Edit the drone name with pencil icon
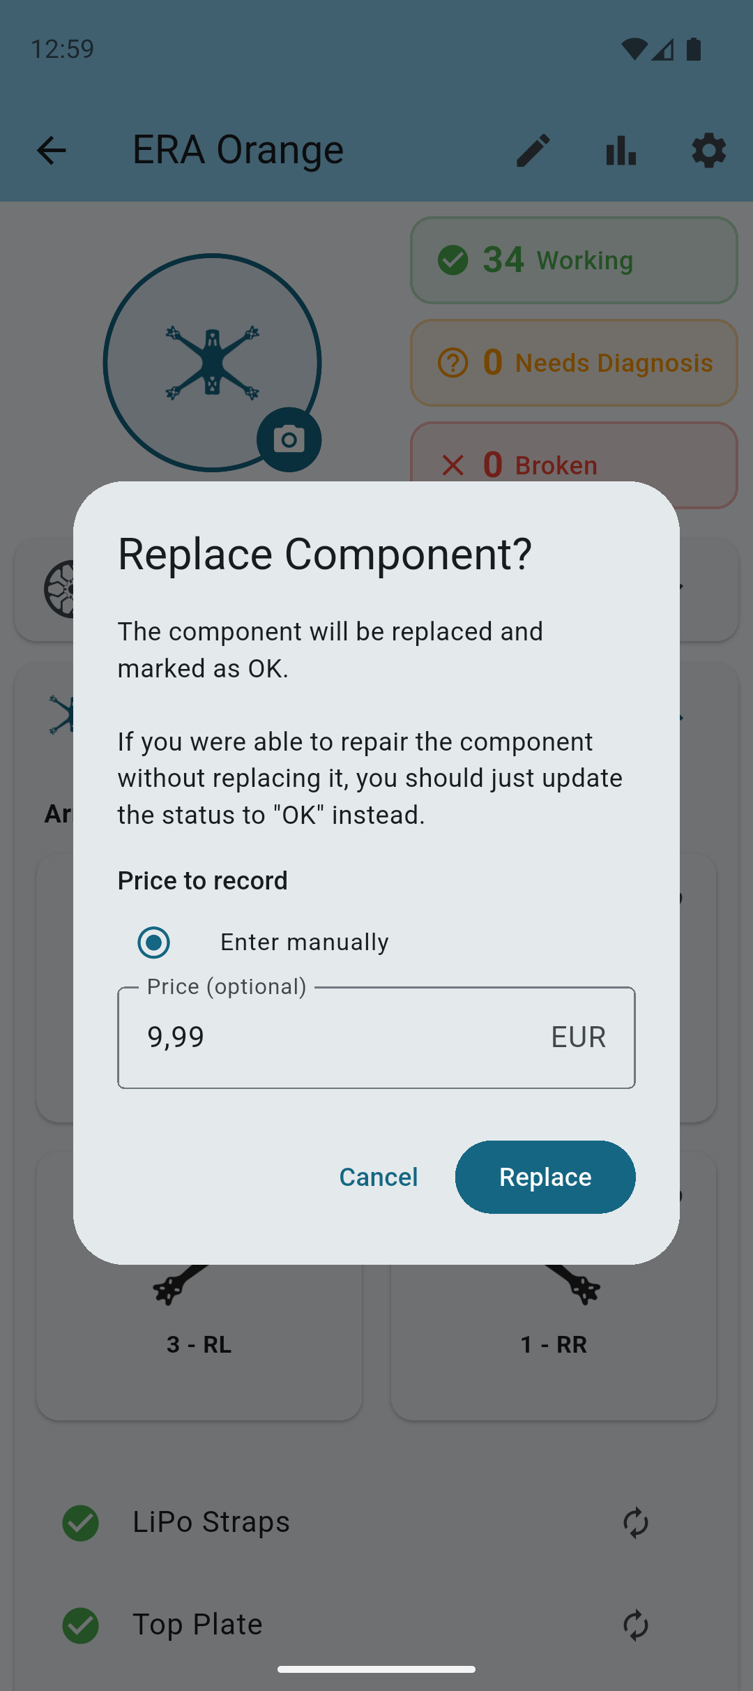This screenshot has height=1691, width=753. 533,151
